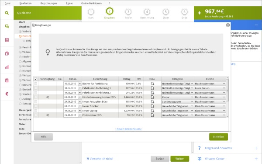Click the euro symbol sidebar icon

(x=7, y=94)
